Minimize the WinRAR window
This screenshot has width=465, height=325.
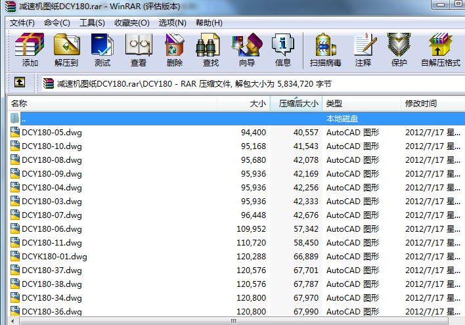tap(441, 5)
